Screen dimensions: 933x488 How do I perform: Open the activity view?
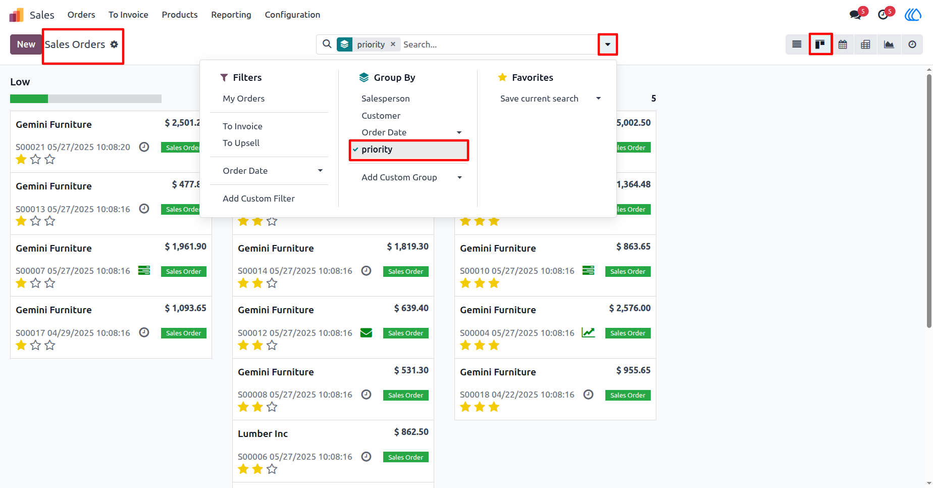coord(912,44)
